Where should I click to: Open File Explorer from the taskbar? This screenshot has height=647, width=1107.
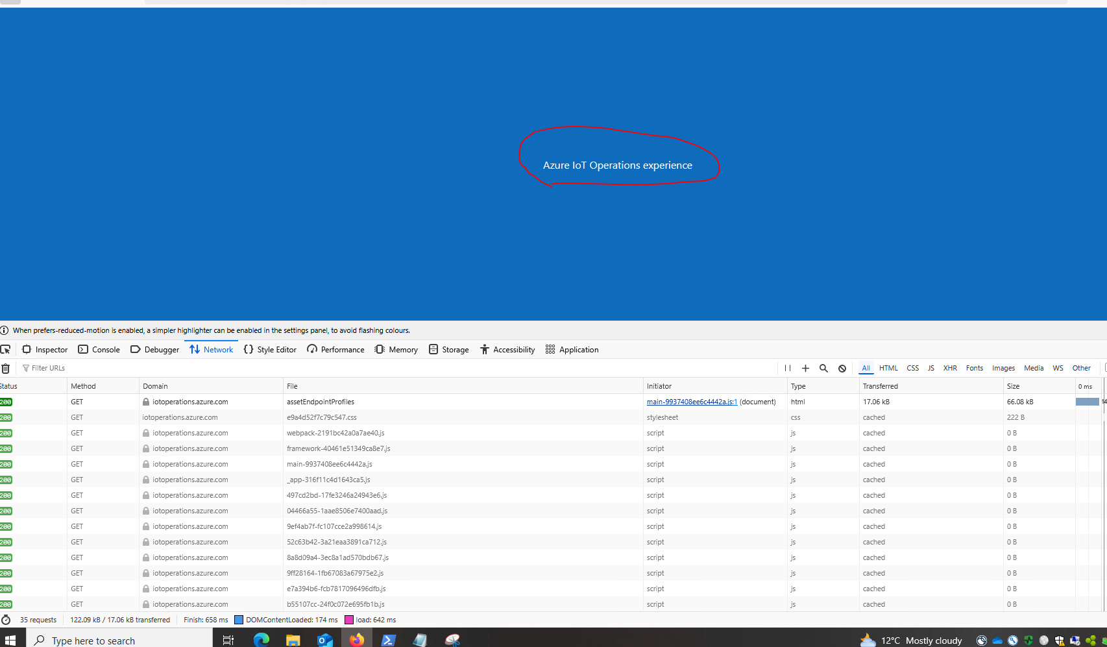click(x=293, y=640)
